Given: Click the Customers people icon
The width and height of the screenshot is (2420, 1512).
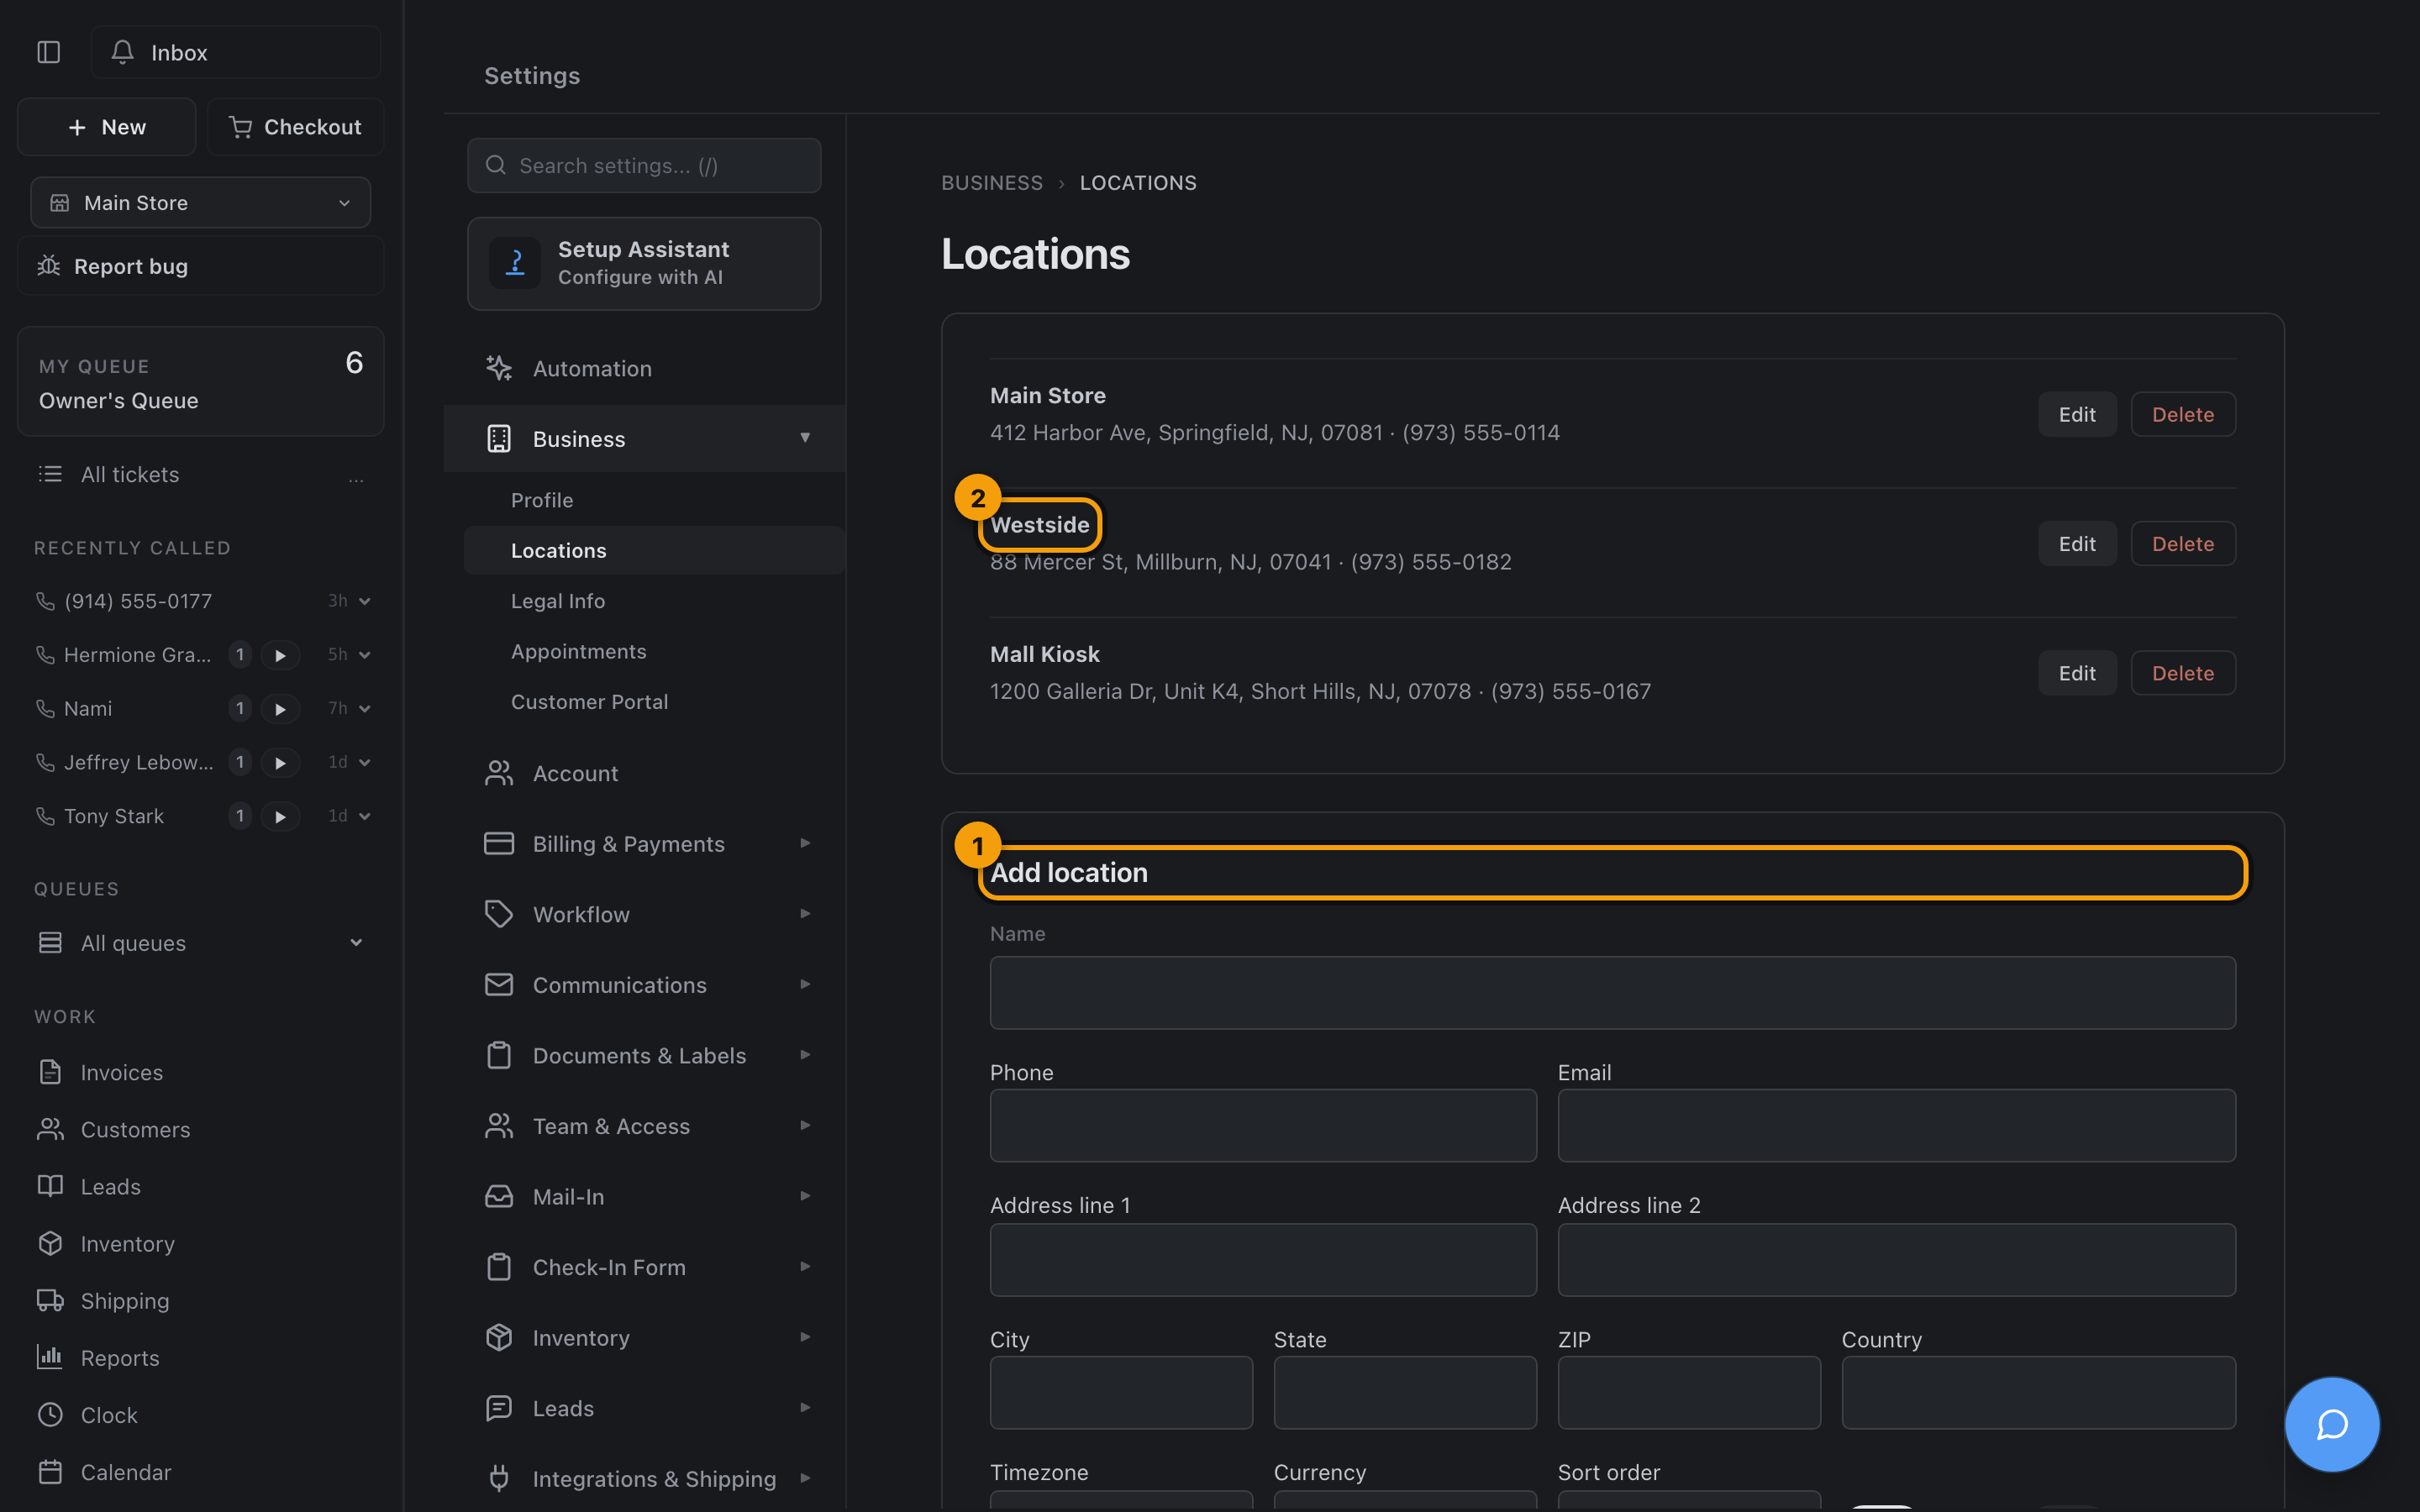Looking at the screenshot, I should 50,1129.
